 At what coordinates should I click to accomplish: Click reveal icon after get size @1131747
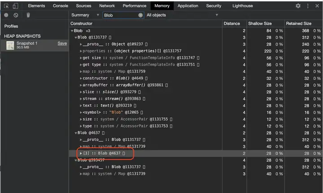click(x=198, y=58)
